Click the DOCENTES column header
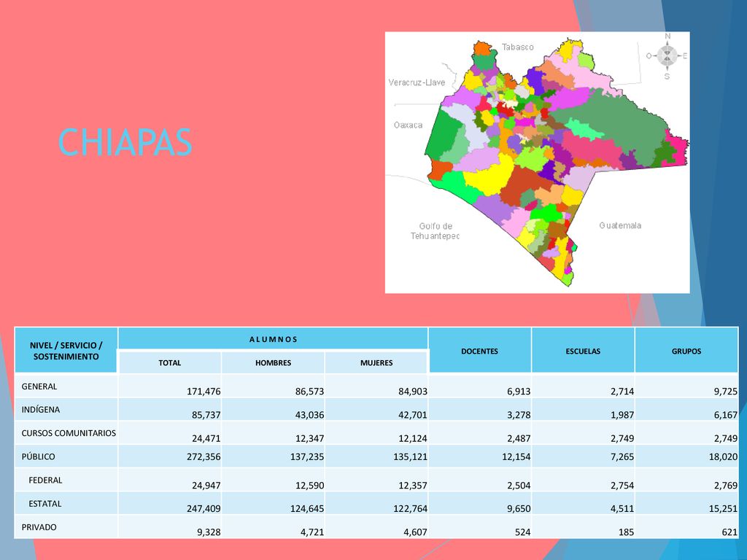 tap(480, 351)
